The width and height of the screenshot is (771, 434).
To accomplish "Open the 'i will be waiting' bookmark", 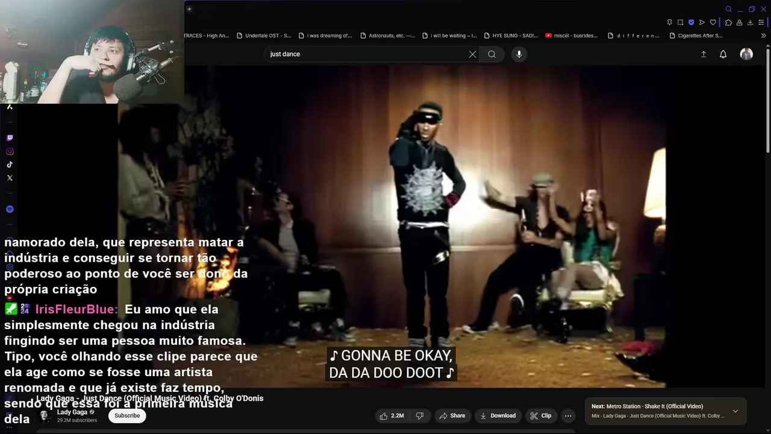I will [449, 36].
